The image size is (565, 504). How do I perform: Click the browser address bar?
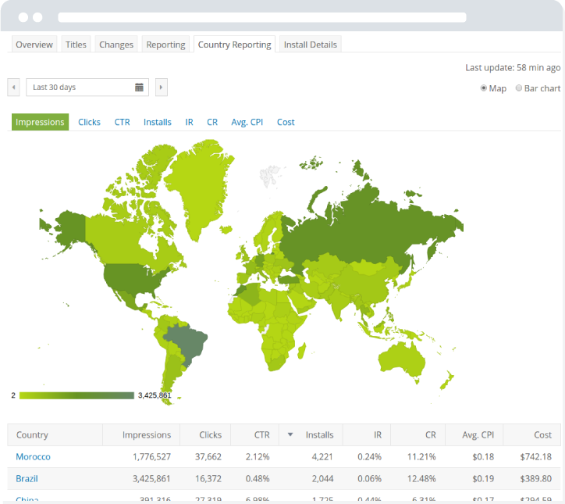point(261,17)
